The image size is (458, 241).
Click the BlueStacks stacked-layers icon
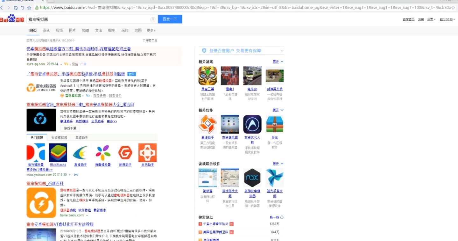click(58, 153)
